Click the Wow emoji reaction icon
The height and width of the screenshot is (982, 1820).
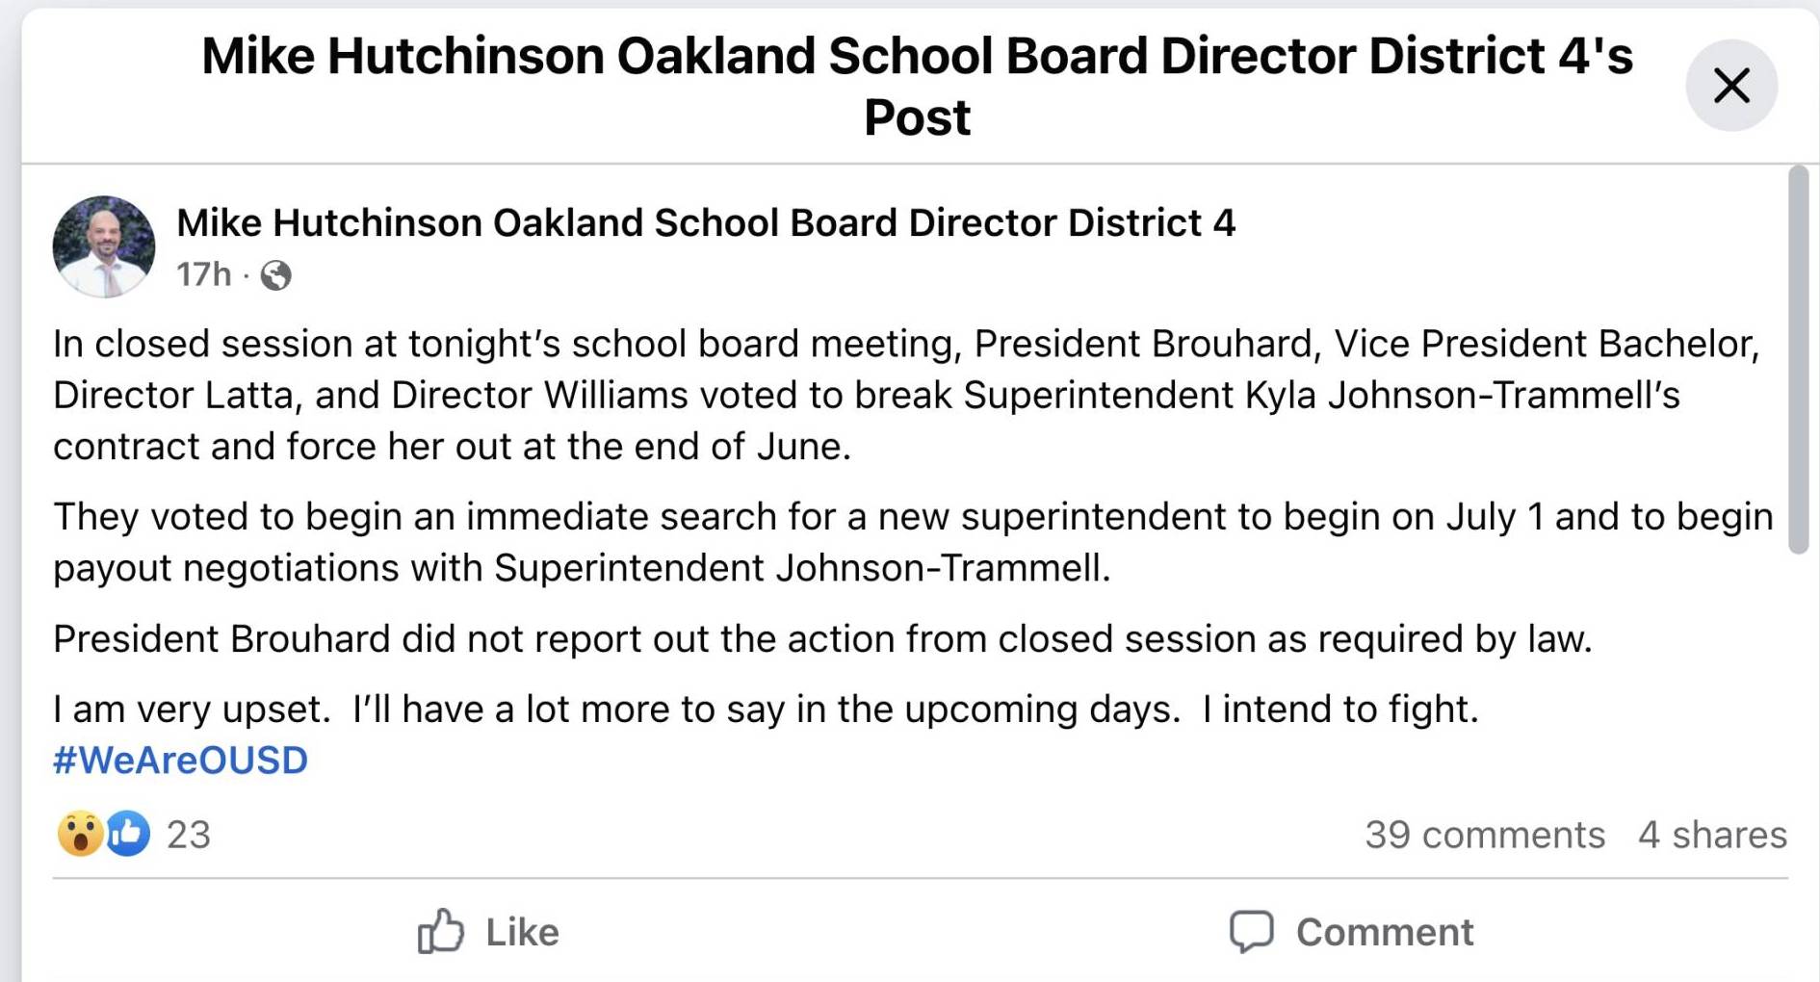(x=80, y=833)
